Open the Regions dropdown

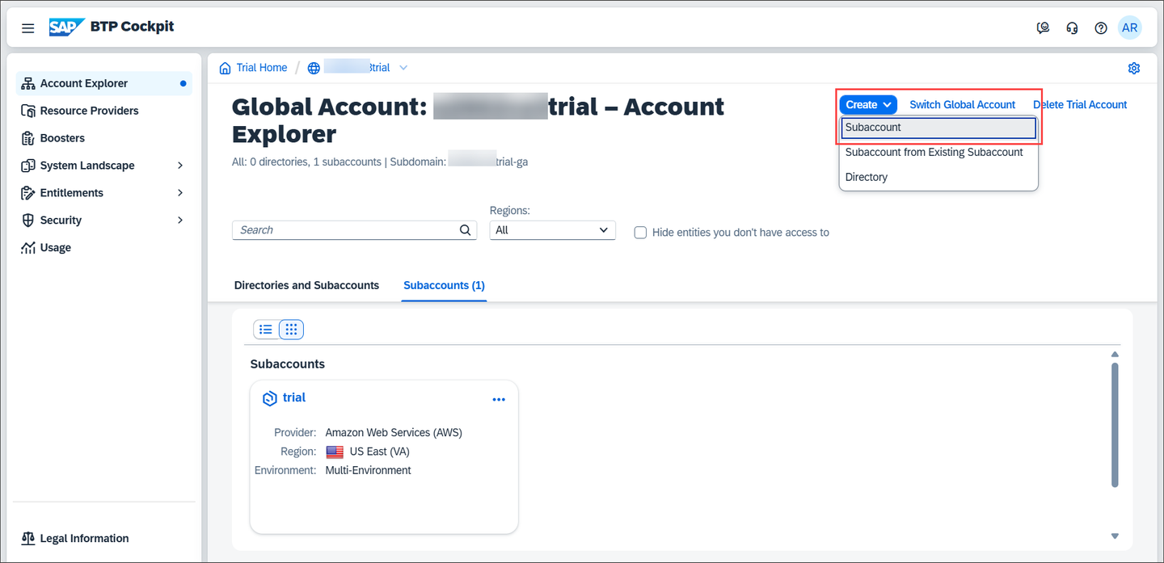click(x=553, y=230)
